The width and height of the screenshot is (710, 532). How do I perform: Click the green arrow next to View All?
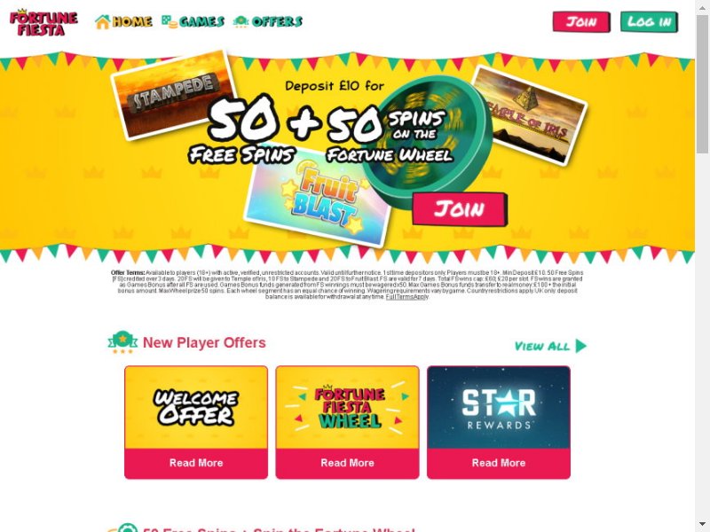click(581, 346)
